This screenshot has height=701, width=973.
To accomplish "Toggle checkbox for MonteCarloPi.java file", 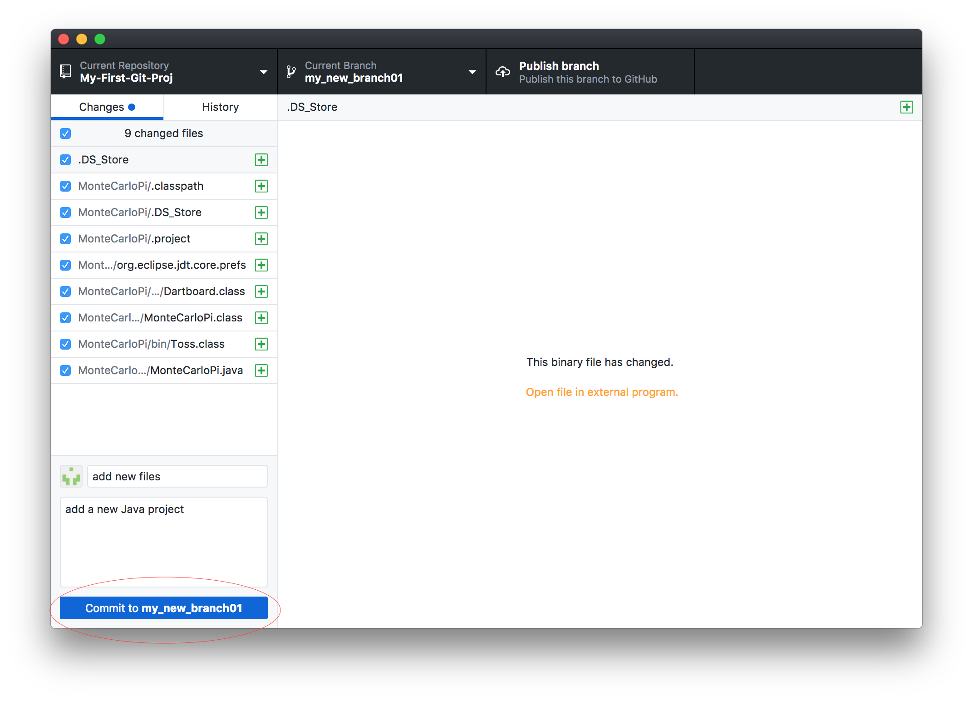I will [65, 370].
